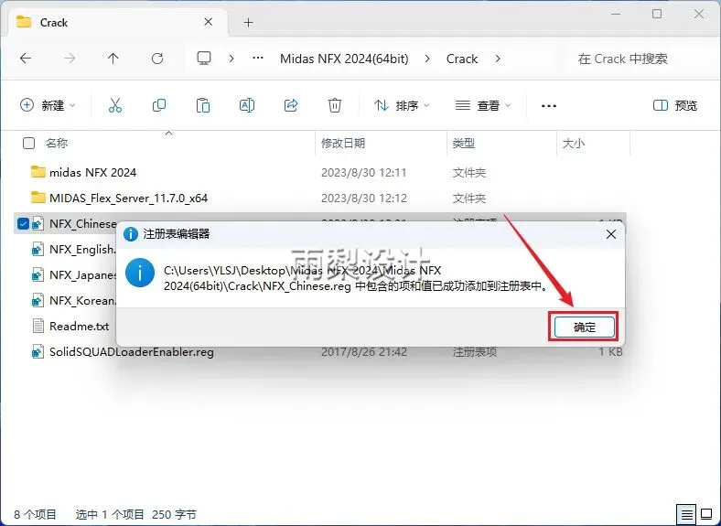Open the 新建 dropdown menu

coord(48,106)
